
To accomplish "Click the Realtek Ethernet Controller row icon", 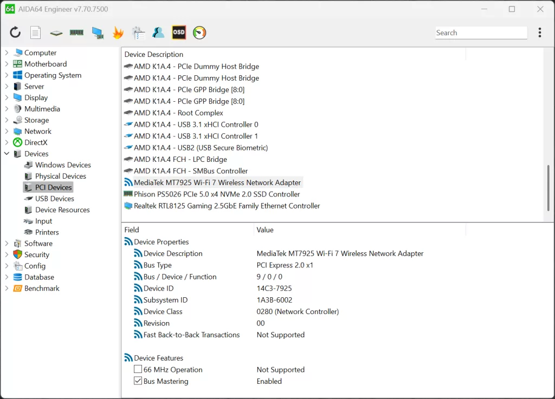I will 128,206.
